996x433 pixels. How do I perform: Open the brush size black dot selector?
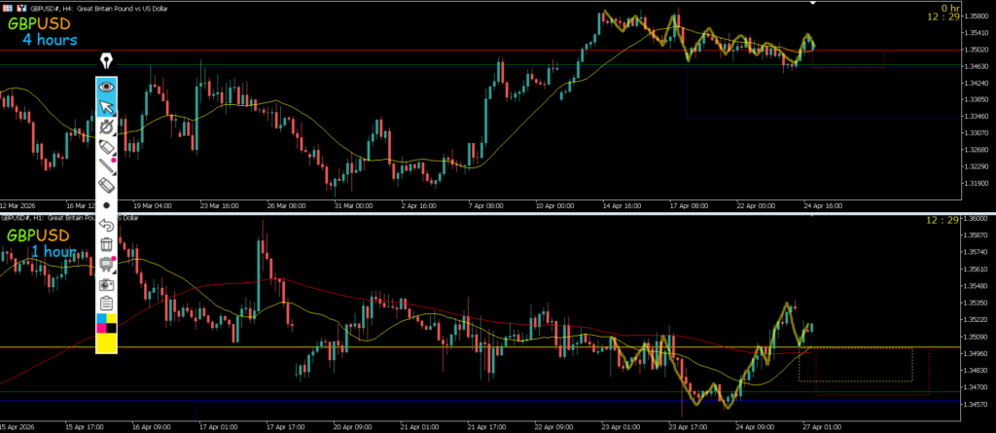point(107,205)
